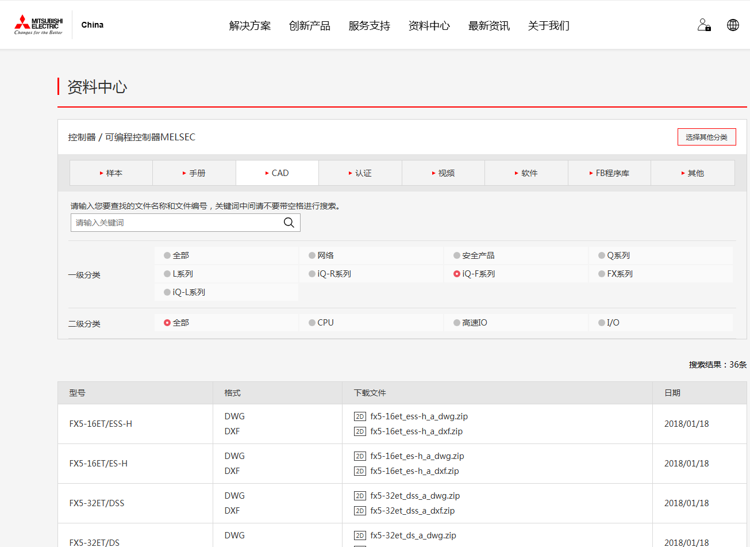Click 2D icon beside fx5-32et_ds_a_dwg.zip
This screenshot has width=750, height=547.
coord(360,536)
